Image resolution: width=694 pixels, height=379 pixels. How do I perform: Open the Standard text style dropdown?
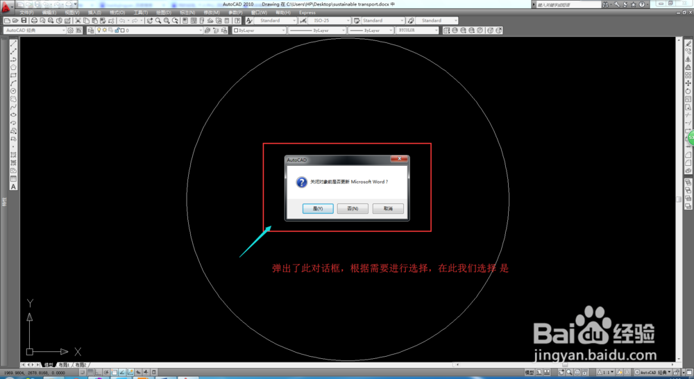276,20
